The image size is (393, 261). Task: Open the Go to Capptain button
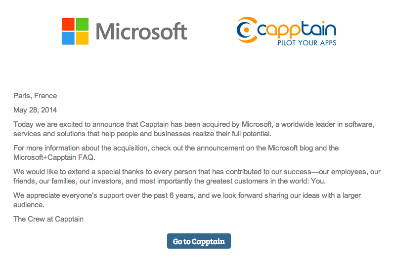coord(199,241)
